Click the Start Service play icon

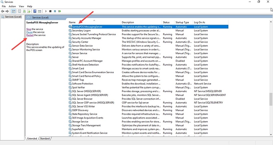(46, 11)
